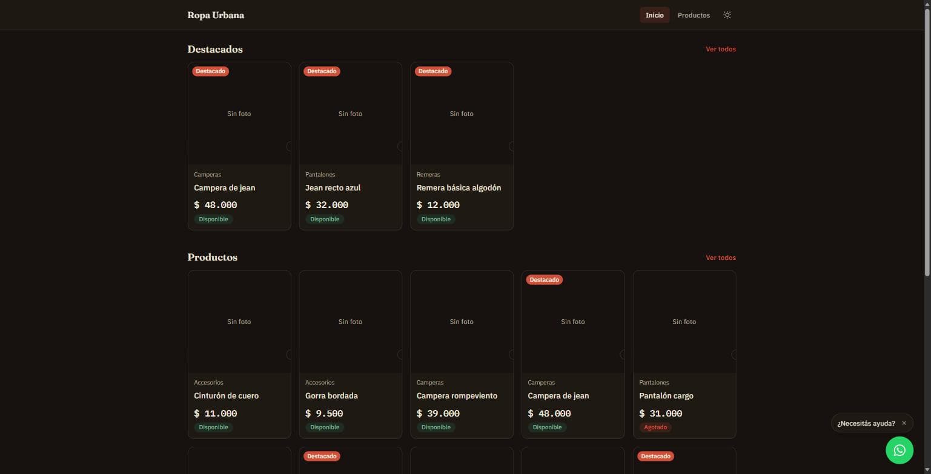Click the photo placeholder of Cinturón de cuero
The width and height of the screenshot is (931, 474).
[x=239, y=322]
